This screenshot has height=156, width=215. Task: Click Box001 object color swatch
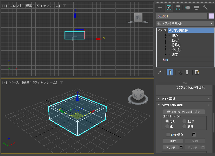pos(212,16)
